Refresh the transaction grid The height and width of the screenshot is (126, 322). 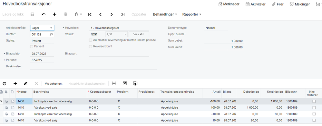pyautogui.click(x=4, y=84)
